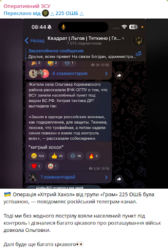Open channel title Квадрат | Льгов | Теткино
Screen dimensions: 168x252
[x=84, y=38]
